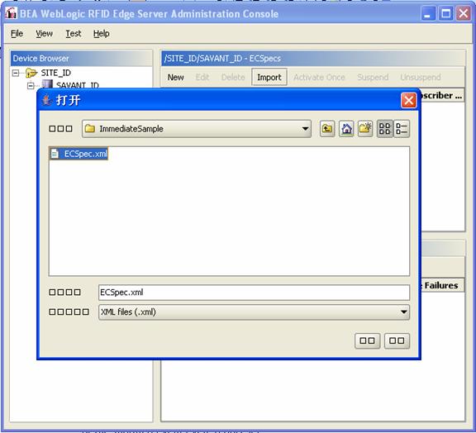Viewport: 476px width, 433px height.
Task: Close the file open dialog
Action: pyautogui.click(x=408, y=100)
